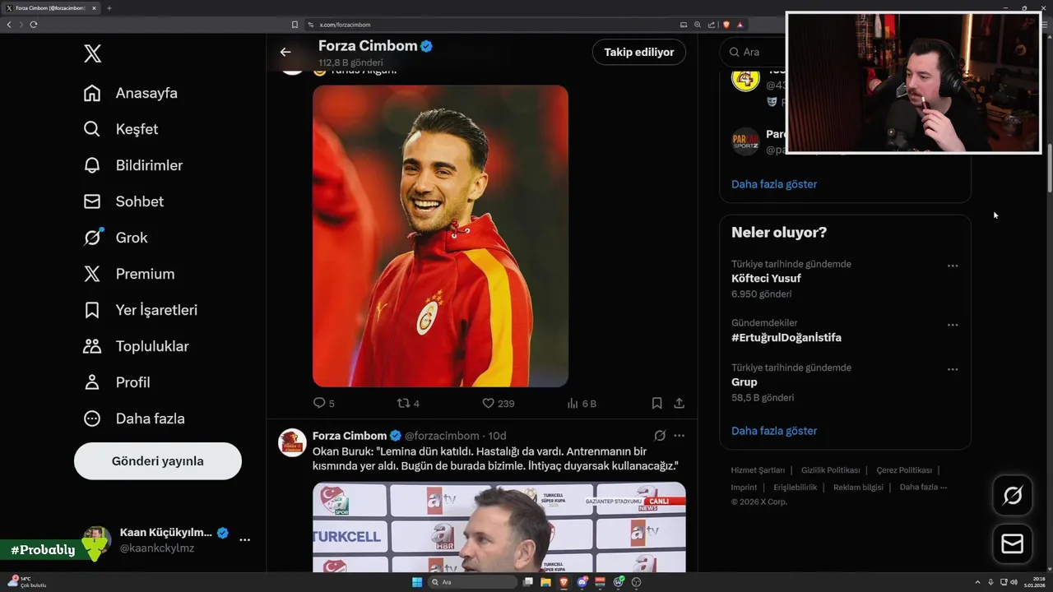
Task: Open floating Grok button
Action: click(x=1013, y=496)
